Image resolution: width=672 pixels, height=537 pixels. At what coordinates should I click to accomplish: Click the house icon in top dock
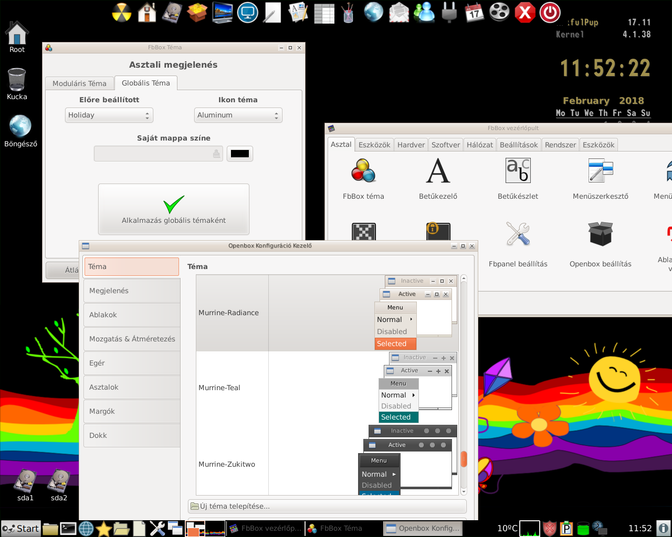click(147, 12)
